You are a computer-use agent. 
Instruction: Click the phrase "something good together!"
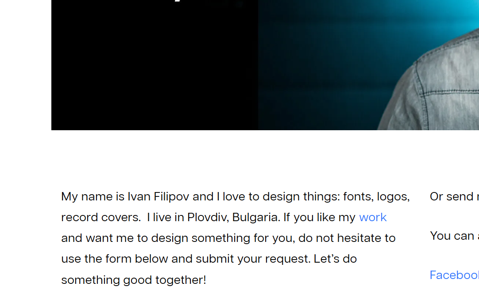(133, 280)
